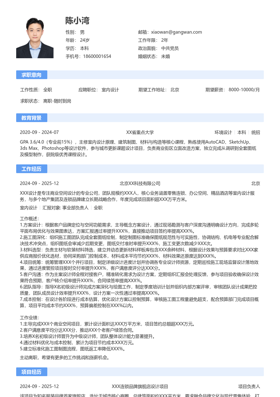Click the expected salary 8000-10000/月
This screenshot has width=280, height=397.
[x=244, y=90]
